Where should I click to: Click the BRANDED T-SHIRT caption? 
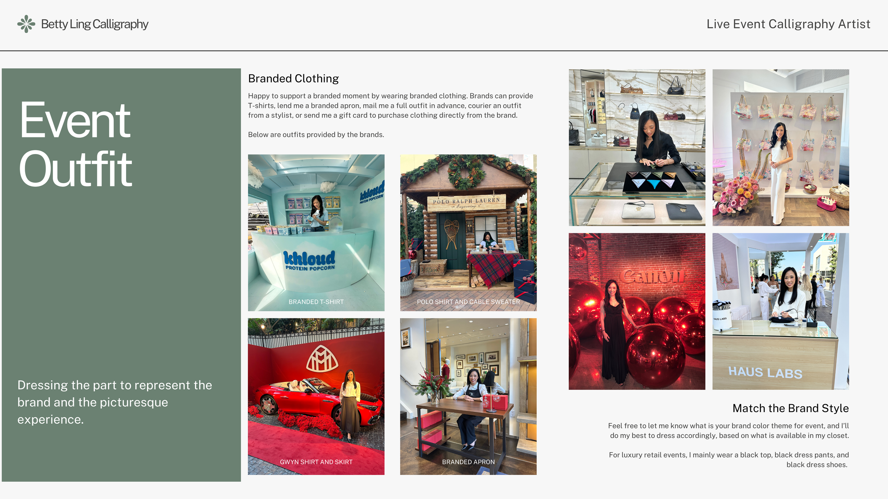(x=316, y=302)
